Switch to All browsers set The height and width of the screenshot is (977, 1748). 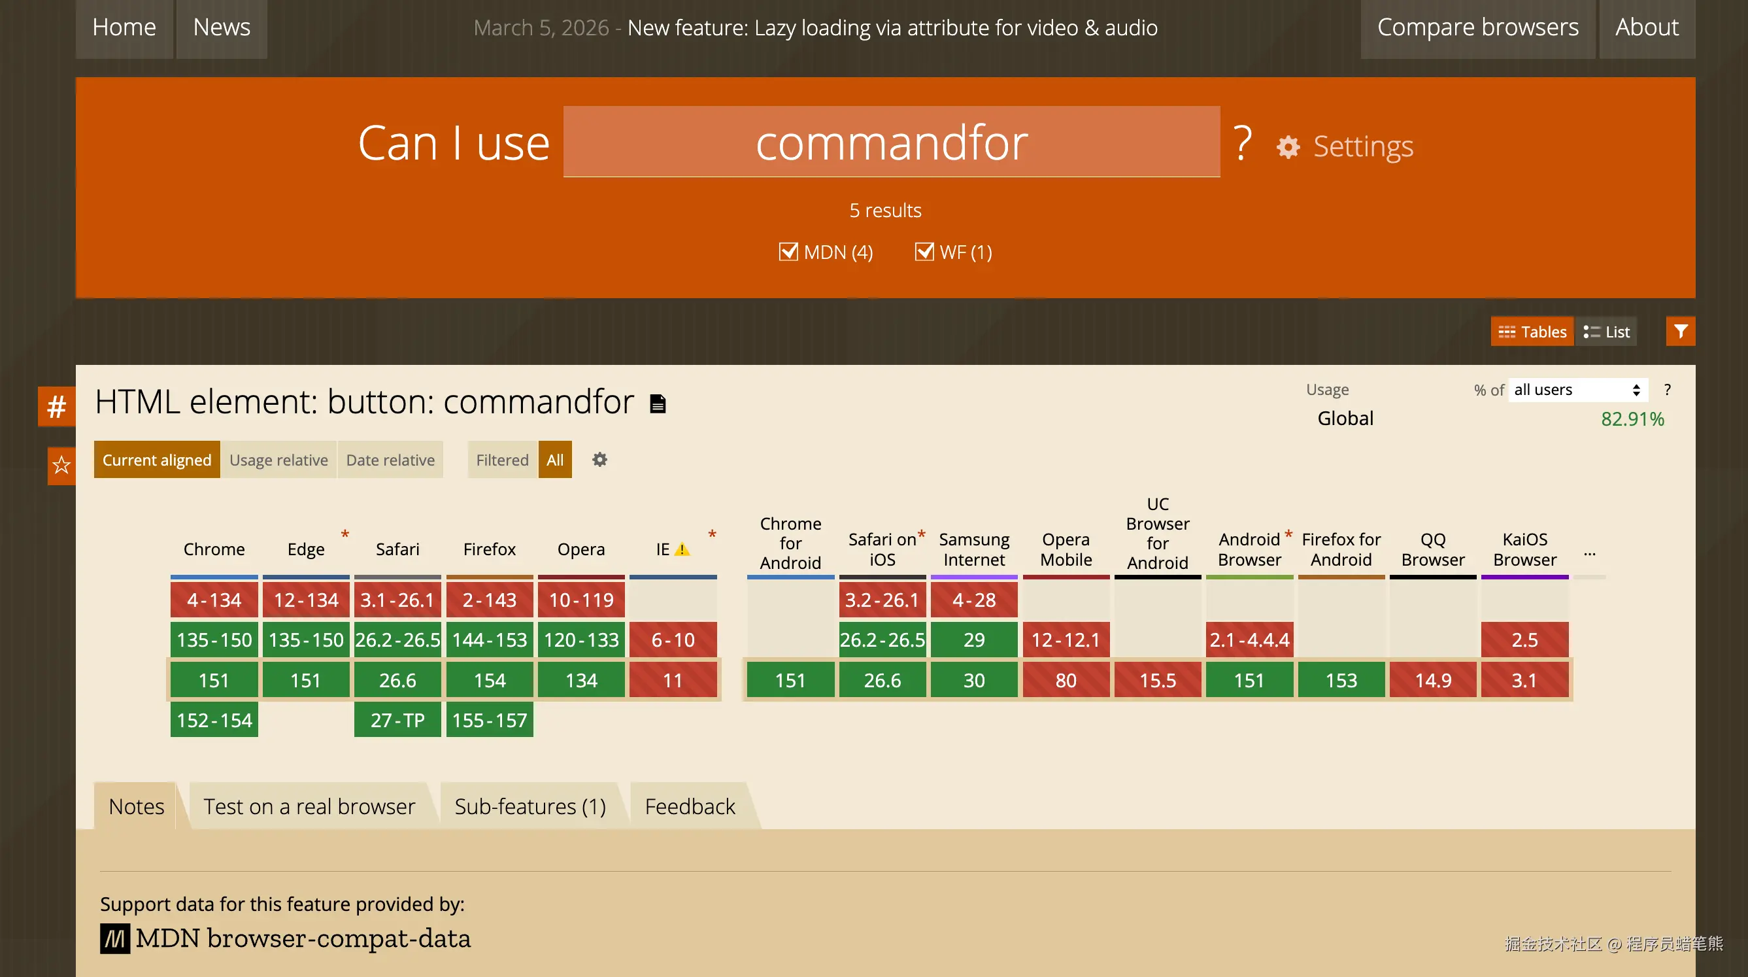point(555,460)
